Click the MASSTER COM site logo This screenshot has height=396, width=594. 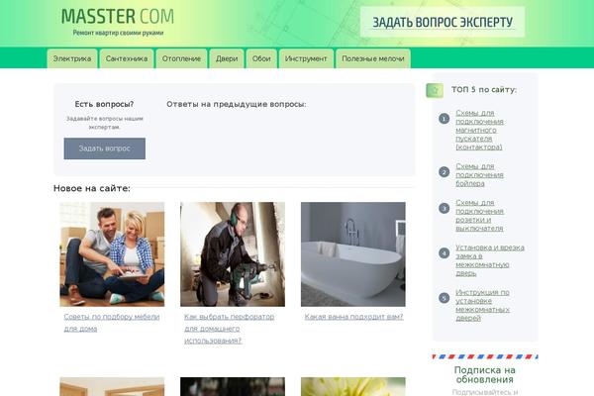[x=118, y=17]
